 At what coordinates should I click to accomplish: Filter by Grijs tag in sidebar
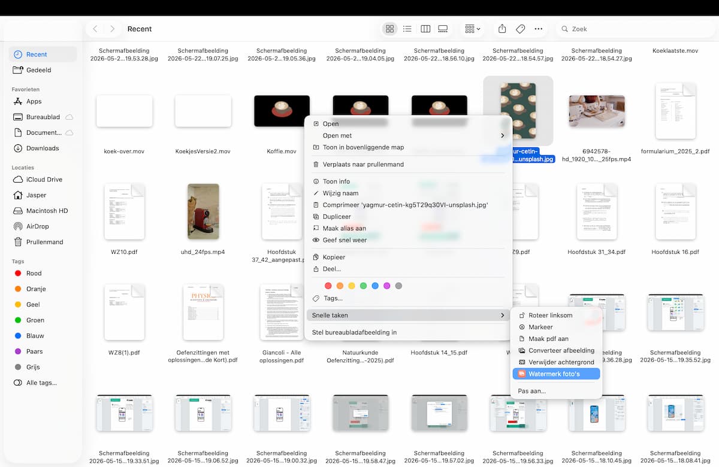click(x=43, y=367)
